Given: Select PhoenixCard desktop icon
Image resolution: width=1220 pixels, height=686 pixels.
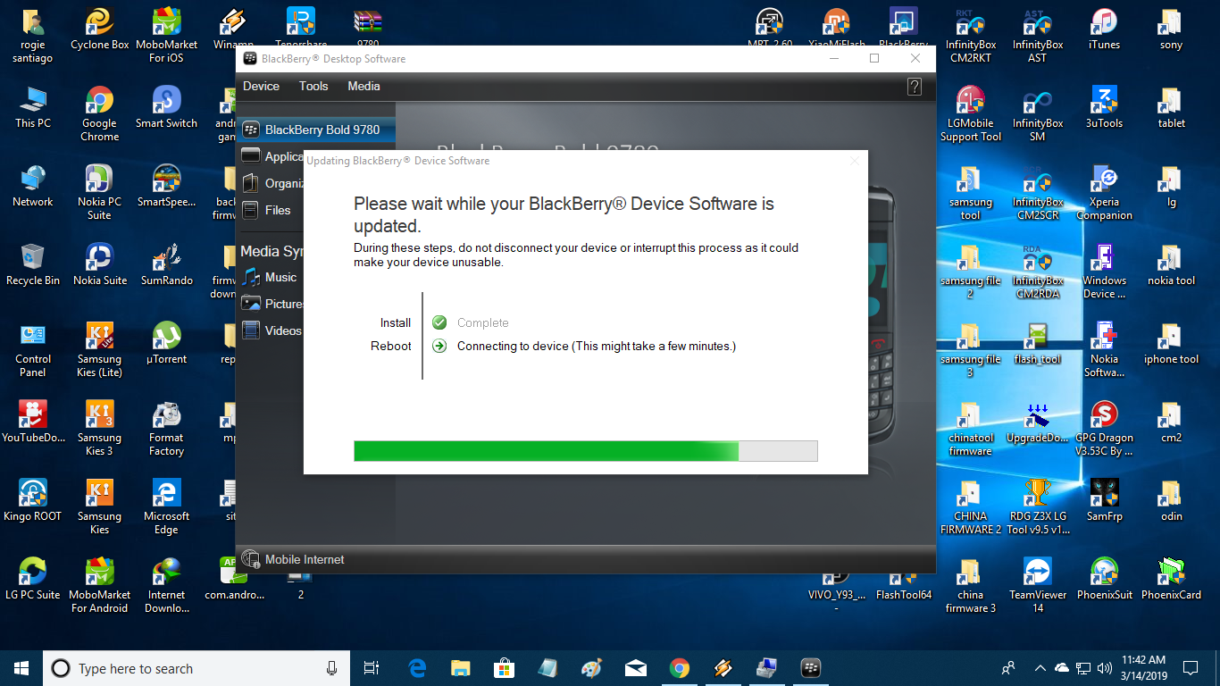Looking at the screenshot, I should [1171, 580].
